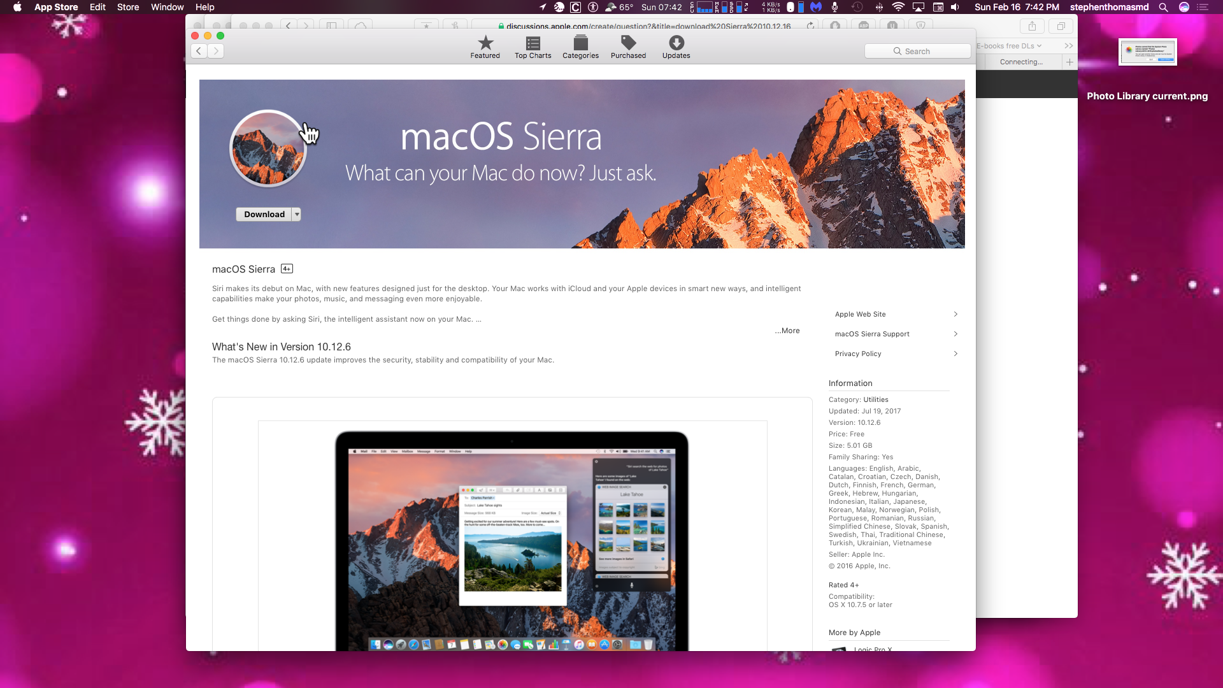This screenshot has height=688, width=1223.
Task: Click the Safari address bar URL
Action: (648, 26)
